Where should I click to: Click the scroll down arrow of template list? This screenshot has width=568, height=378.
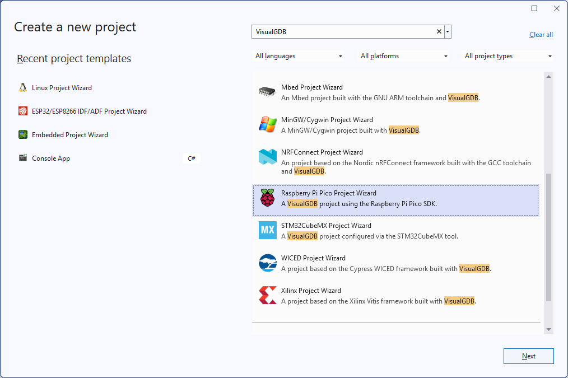coord(548,329)
